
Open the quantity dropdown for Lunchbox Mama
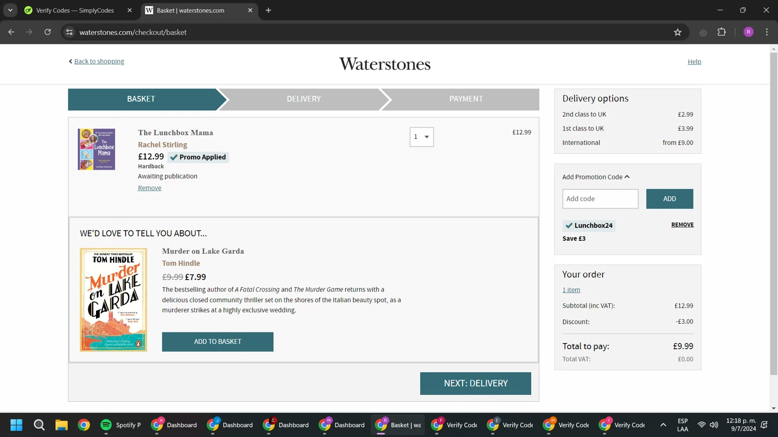[422, 137]
